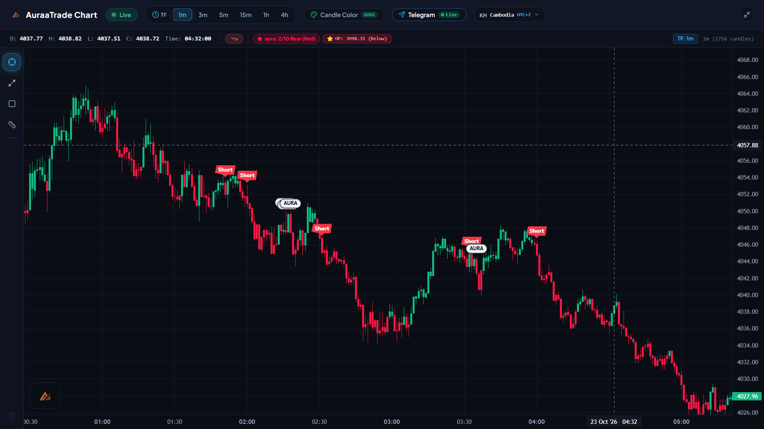Switch to the 1m timeframe
This screenshot has height=429, width=764.
coord(182,15)
